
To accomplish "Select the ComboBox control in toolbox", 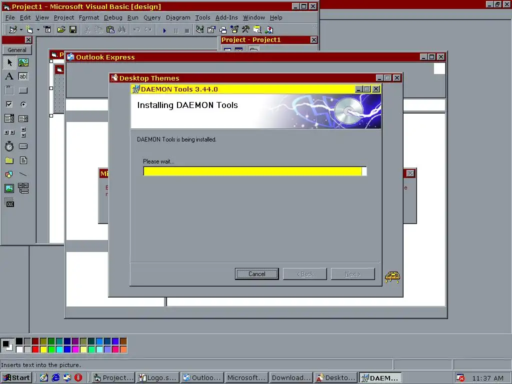I will click(9, 118).
